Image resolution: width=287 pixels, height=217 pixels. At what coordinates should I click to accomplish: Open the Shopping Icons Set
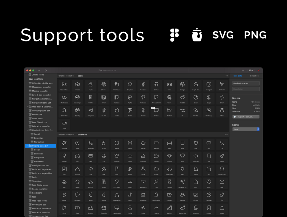[x=41, y=111]
